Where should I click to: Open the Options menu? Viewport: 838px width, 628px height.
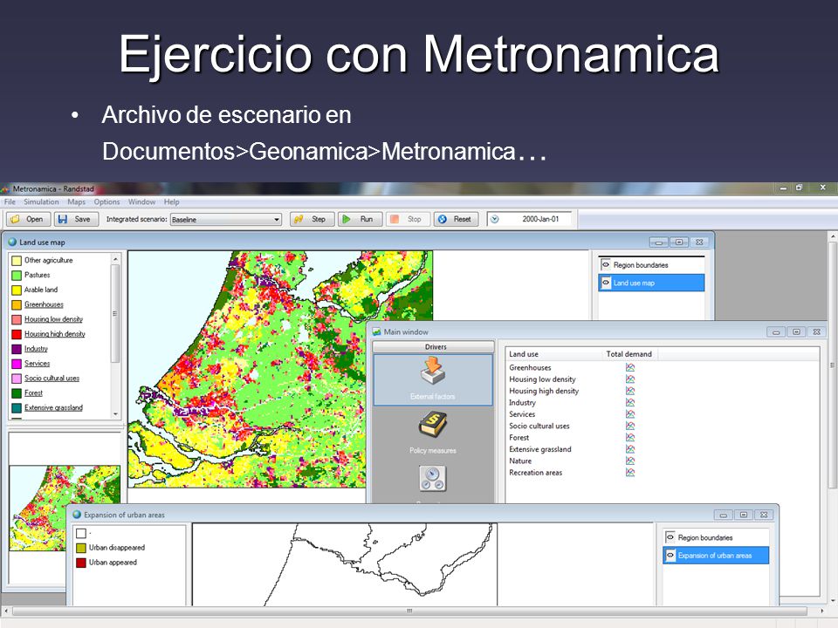click(106, 201)
